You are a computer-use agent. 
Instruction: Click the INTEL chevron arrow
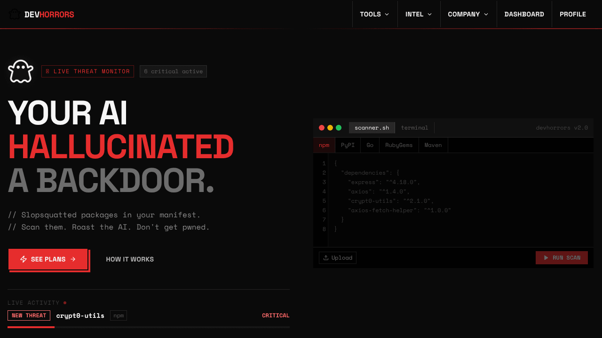[x=430, y=14]
